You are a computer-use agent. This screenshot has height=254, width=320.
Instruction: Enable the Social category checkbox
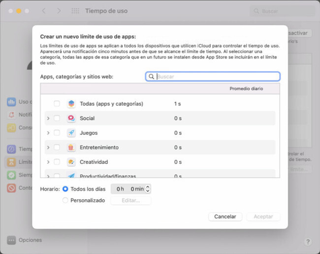[x=57, y=118]
